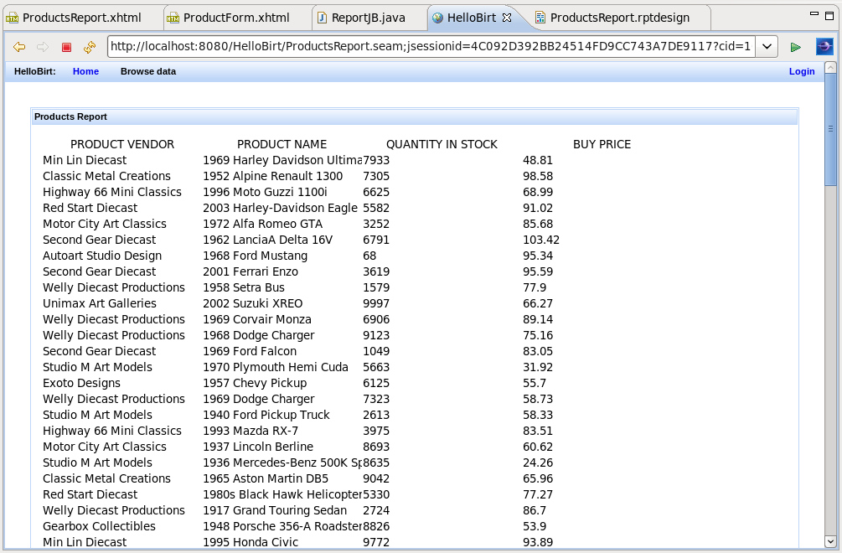842x553 pixels.
Task: Click the QUANTITY IN STOCK header
Action: tap(442, 144)
